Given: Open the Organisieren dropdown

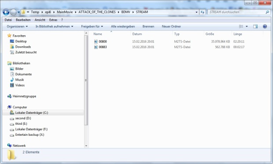Looking at the screenshot, I should (17, 26).
